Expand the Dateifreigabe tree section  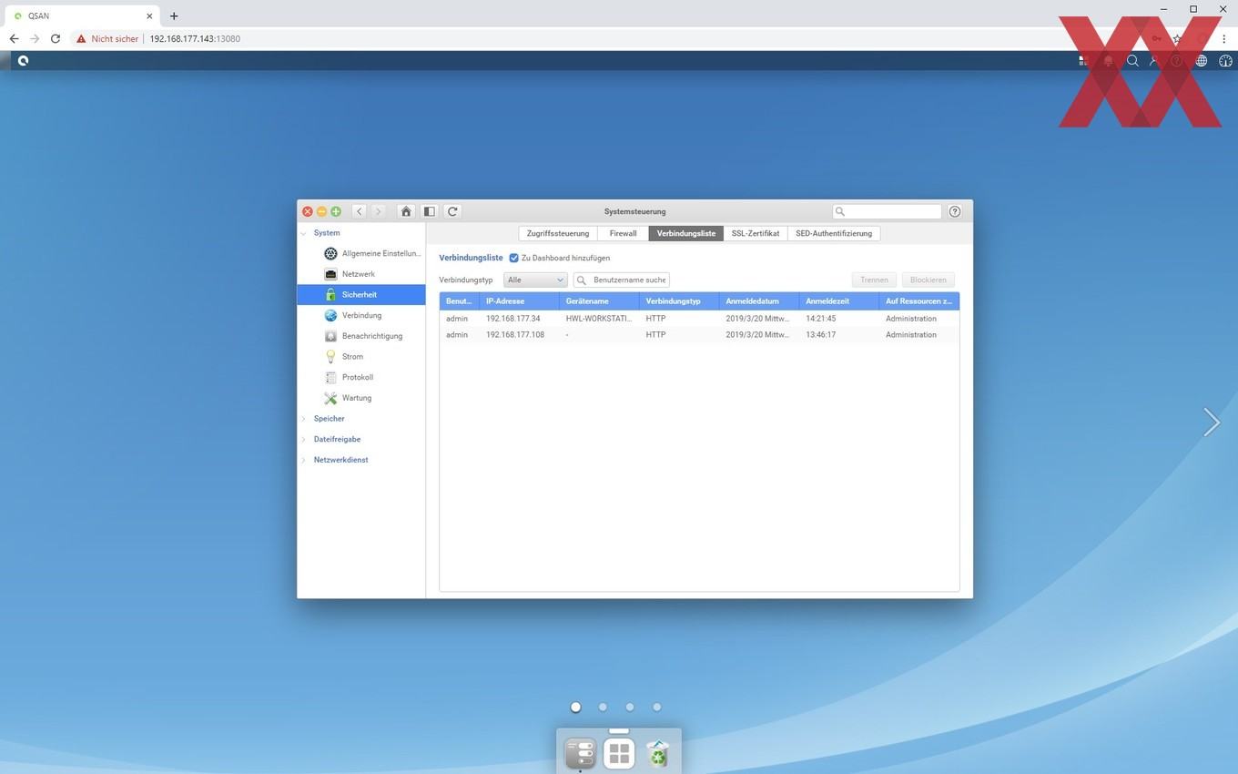(304, 439)
